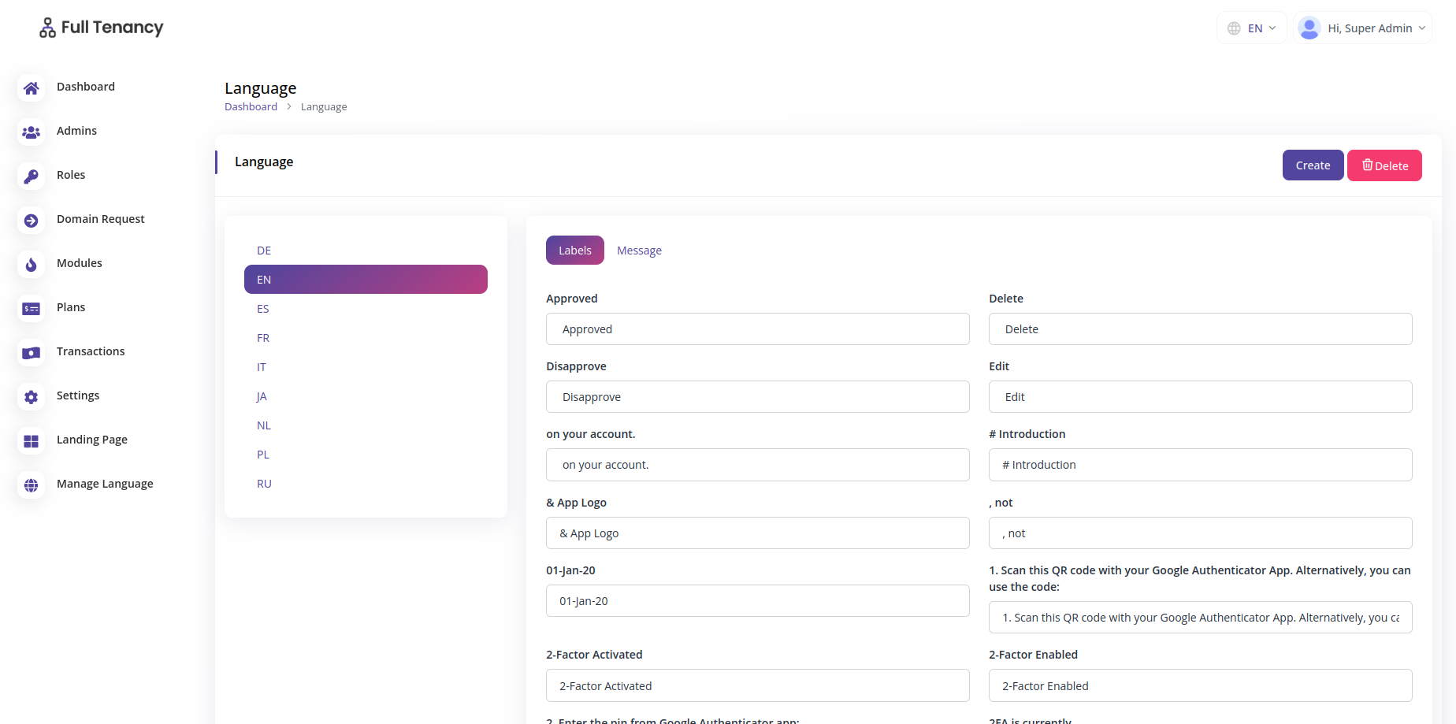The image size is (1456, 724).
Task: Open Roles using the key icon
Action: [31, 176]
